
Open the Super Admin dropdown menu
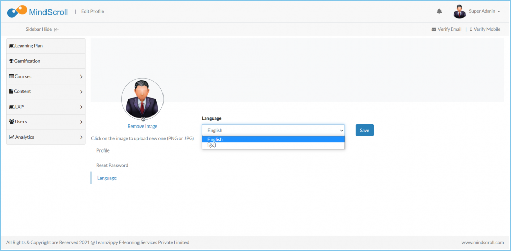484,11
